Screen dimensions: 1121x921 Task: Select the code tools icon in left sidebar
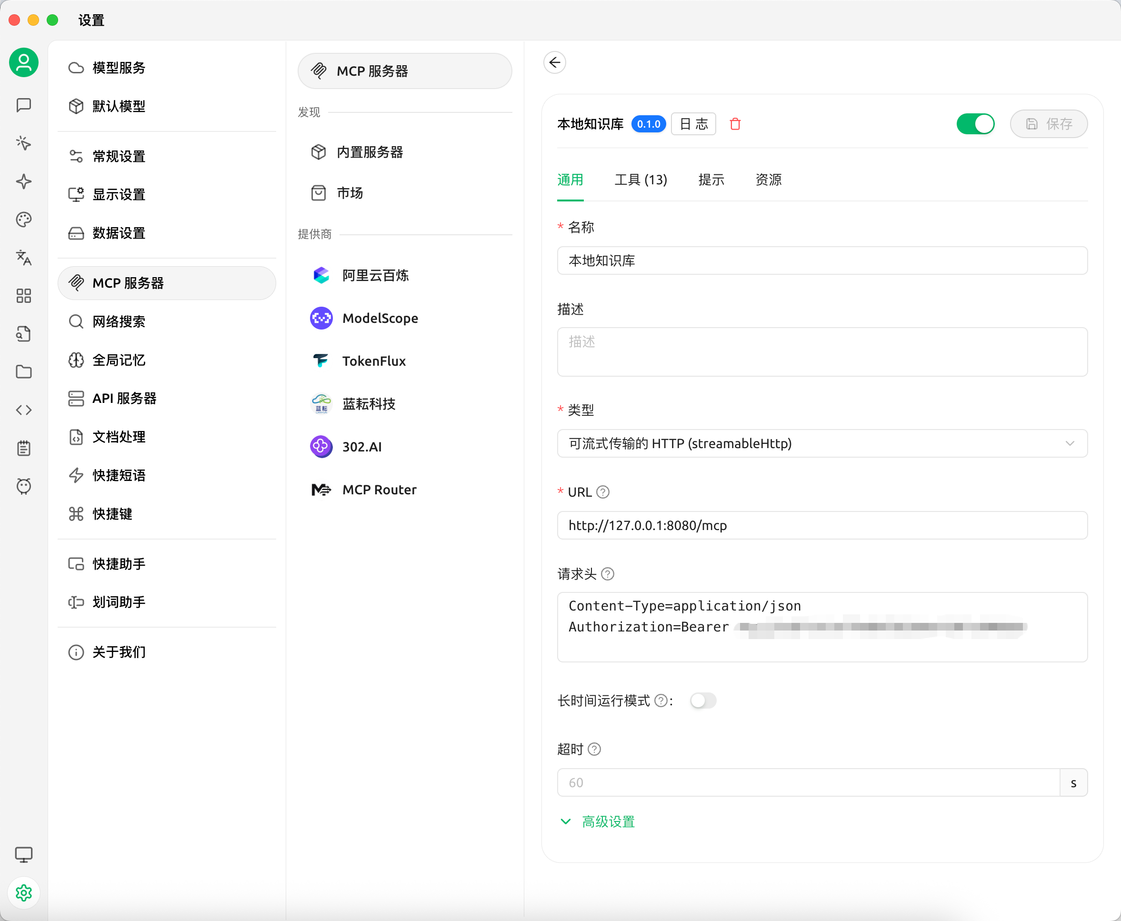(x=23, y=409)
